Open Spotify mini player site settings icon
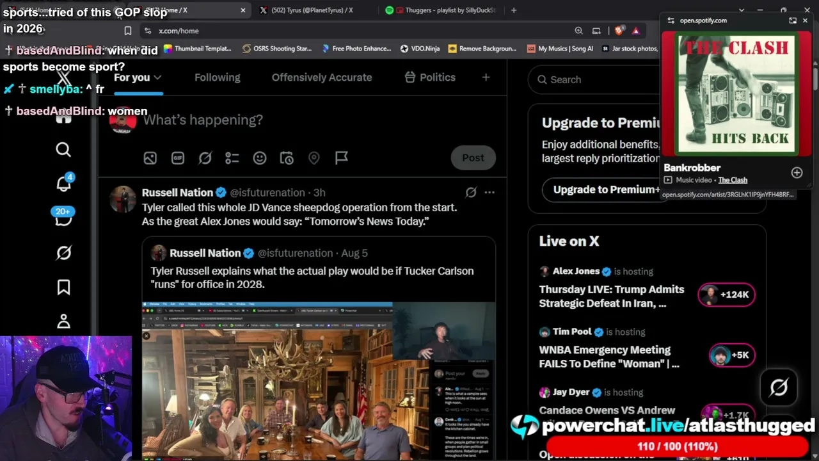The image size is (819, 461). click(x=671, y=20)
